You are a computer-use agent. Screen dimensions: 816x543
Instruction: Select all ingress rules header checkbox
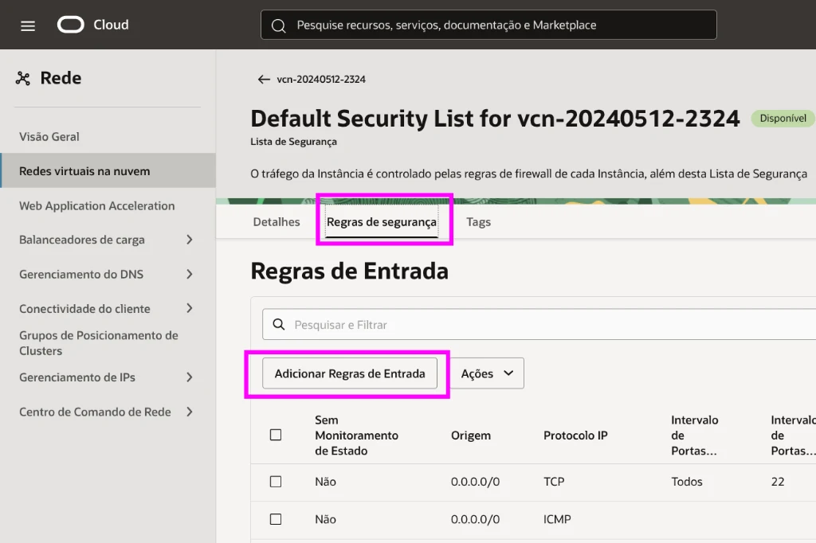pyautogui.click(x=276, y=435)
